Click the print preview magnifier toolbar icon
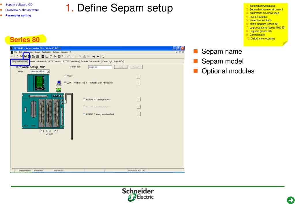 (x=33, y=56)
